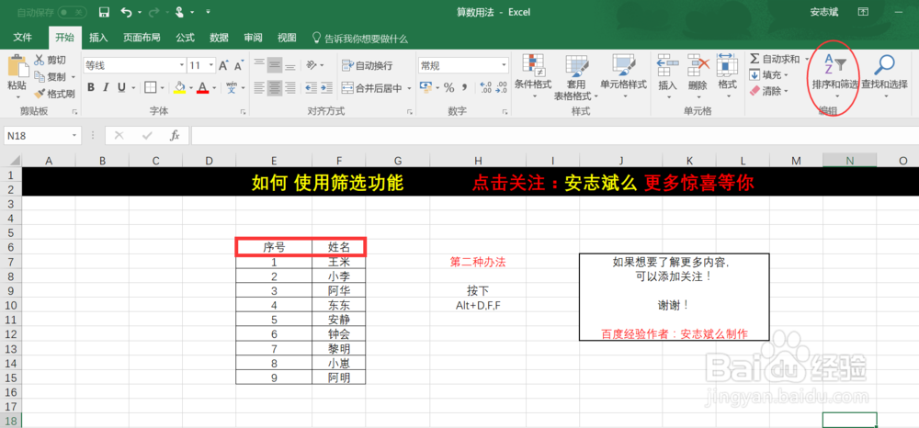Open Cell Styles (单元格样式) gallery
The image size is (919, 428).
click(x=624, y=76)
